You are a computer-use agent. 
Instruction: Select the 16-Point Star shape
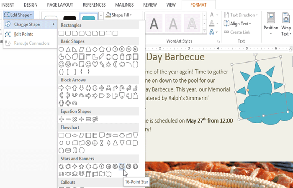(x=122, y=166)
